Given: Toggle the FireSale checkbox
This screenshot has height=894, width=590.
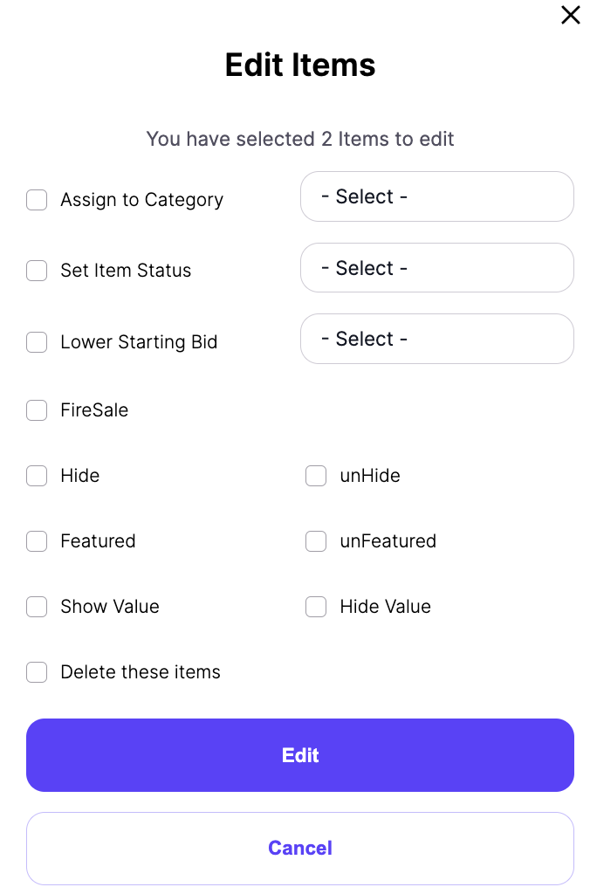Looking at the screenshot, I should [37, 410].
